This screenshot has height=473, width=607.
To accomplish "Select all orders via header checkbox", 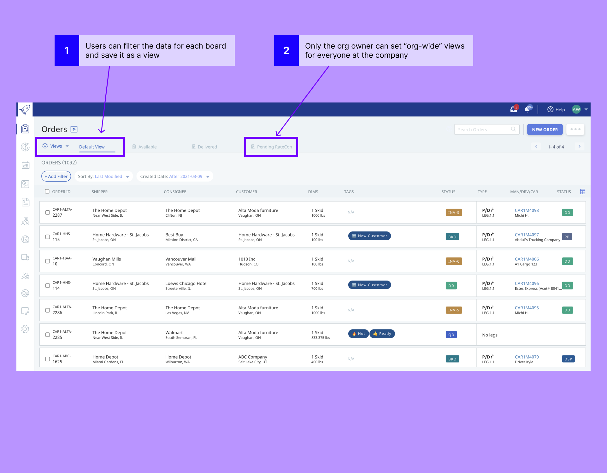I will 47,191.
